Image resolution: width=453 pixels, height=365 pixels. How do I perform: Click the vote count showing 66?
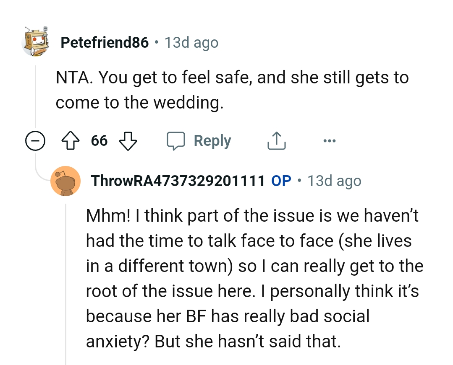point(99,141)
